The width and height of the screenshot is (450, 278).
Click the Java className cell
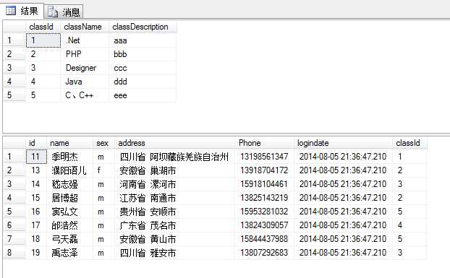point(85,82)
